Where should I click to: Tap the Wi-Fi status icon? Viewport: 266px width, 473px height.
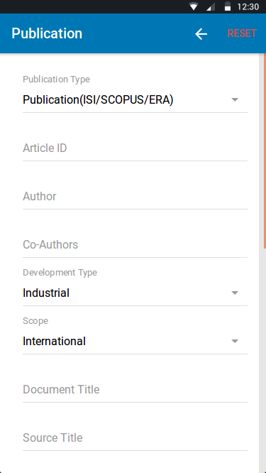pyautogui.click(x=194, y=6)
